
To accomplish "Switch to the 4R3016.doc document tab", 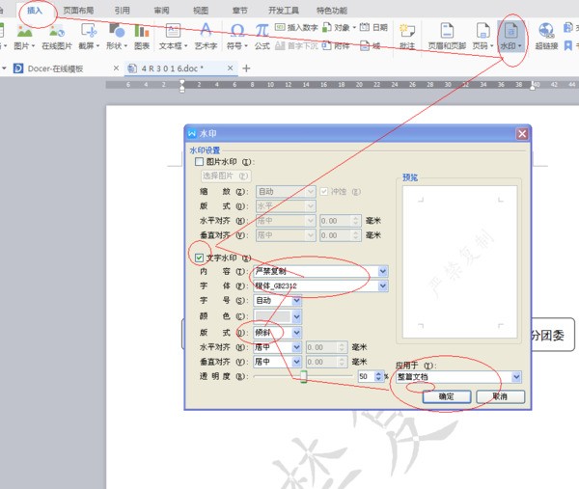I will [172, 68].
